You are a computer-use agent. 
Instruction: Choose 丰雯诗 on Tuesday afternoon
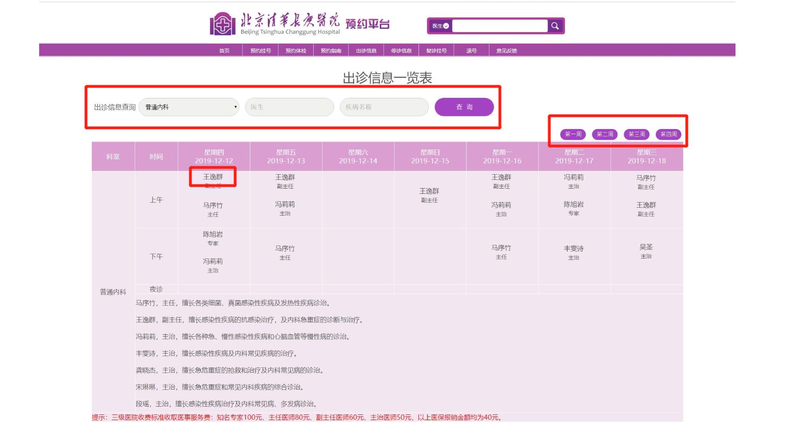click(x=573, y=249)
